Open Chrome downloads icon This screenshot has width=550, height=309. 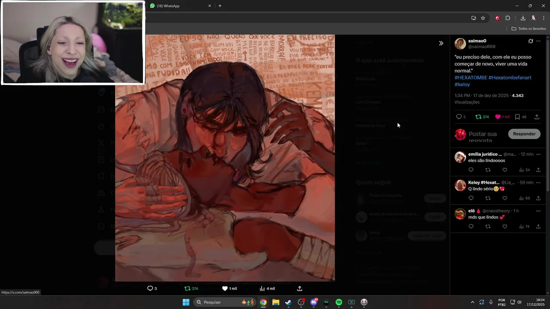[523, 18]
